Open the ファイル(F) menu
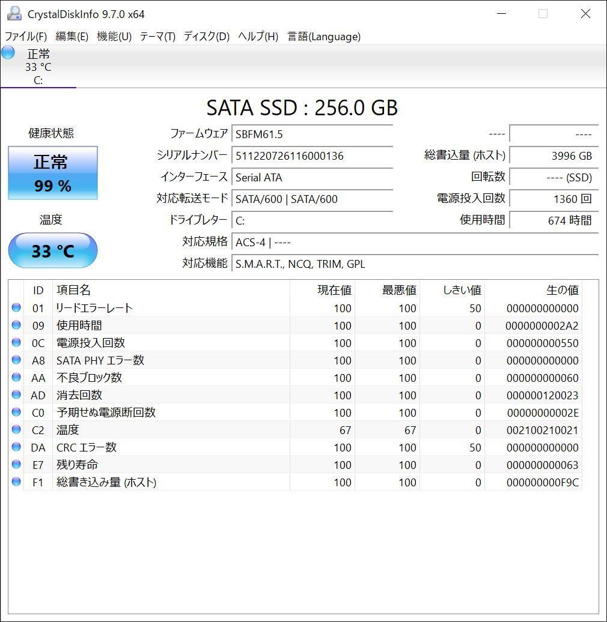This screenshot has height=622, width=607. (x=26, y=37)
